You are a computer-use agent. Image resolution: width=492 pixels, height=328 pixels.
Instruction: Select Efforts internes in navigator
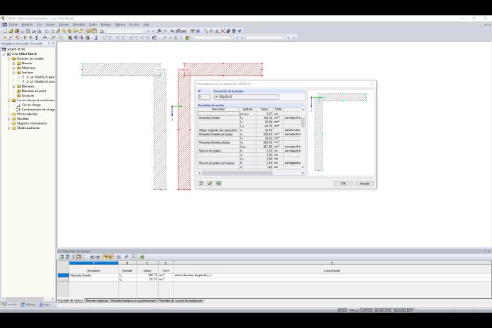(27, 114)
